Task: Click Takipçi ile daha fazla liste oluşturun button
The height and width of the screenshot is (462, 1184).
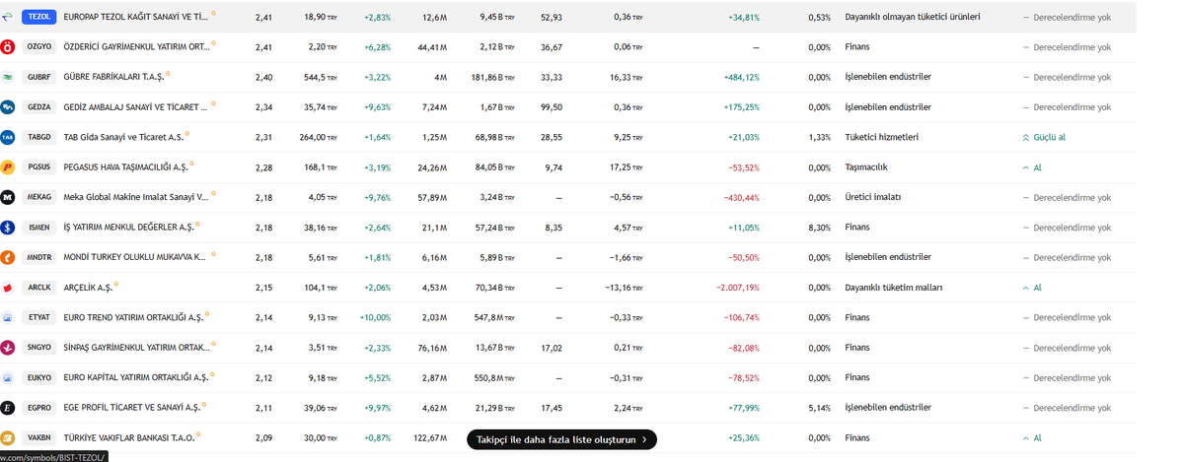Action: pos(561,439)
